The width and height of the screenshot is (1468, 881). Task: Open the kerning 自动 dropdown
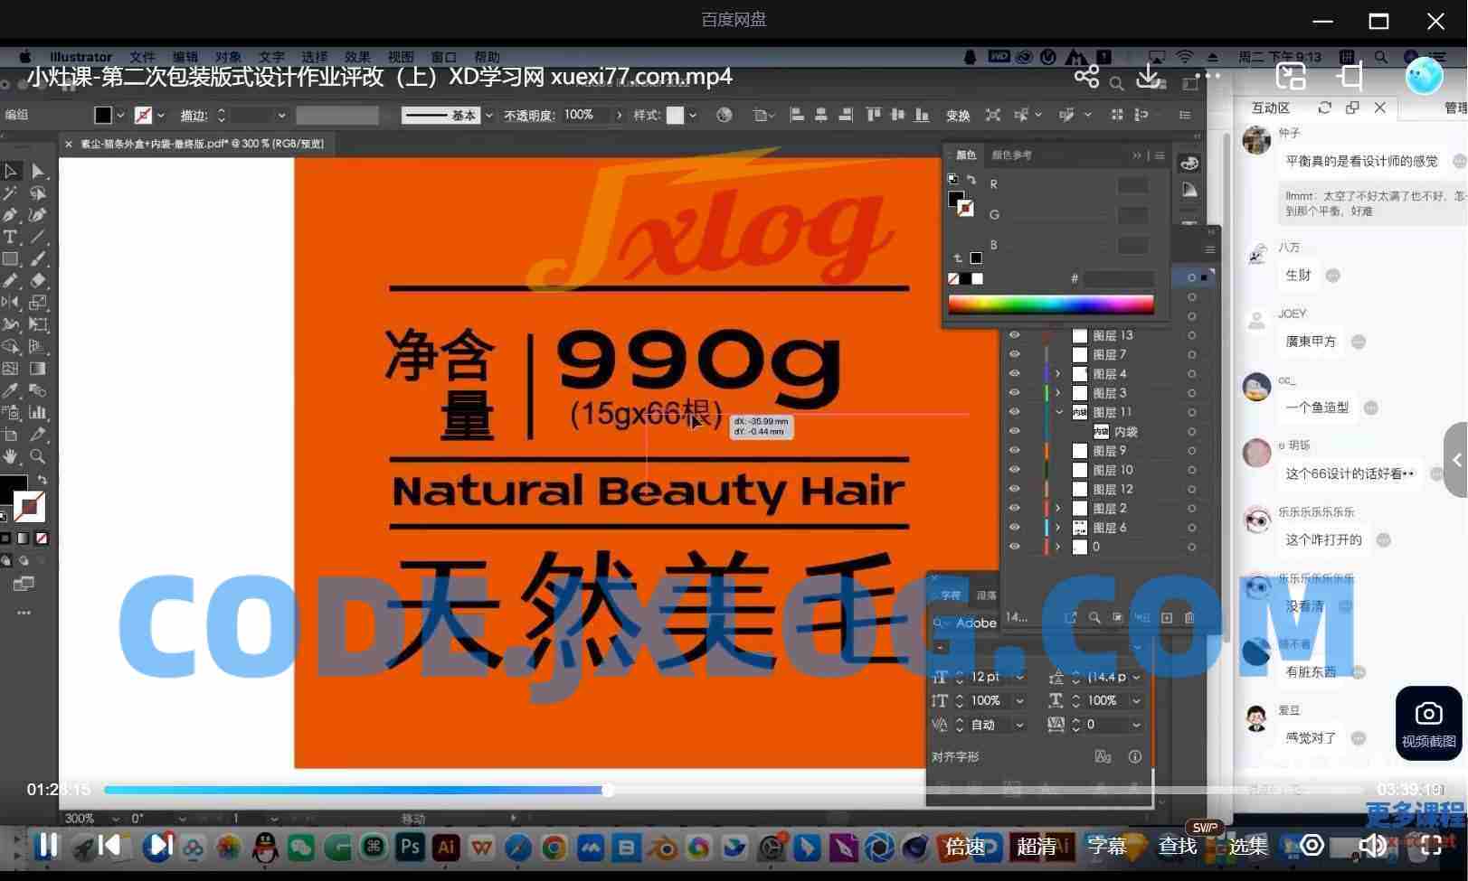click(x=1020, y=725)
